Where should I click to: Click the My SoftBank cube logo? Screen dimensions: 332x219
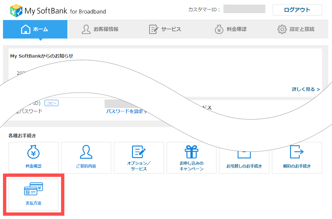(x=16, y=11)
